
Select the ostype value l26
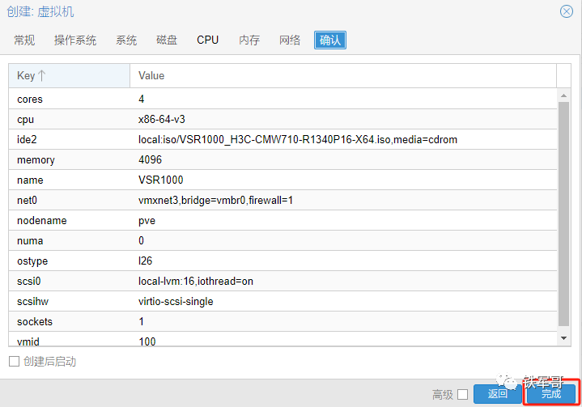(145, 261)
